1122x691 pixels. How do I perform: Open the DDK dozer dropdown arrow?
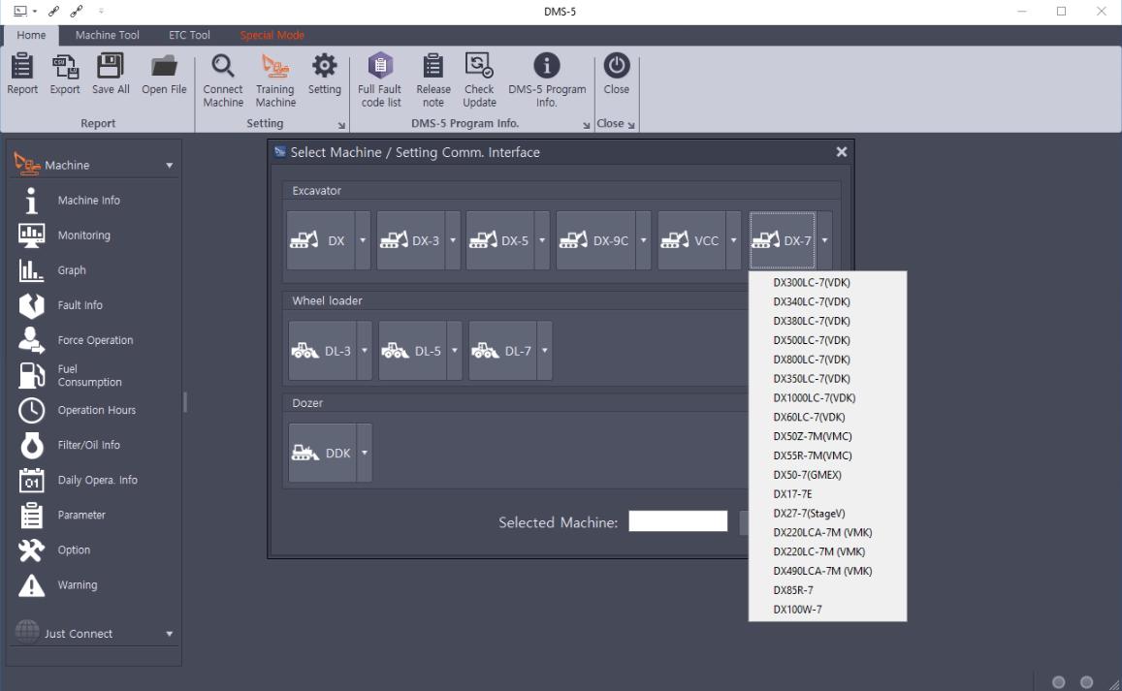[365, 453]
